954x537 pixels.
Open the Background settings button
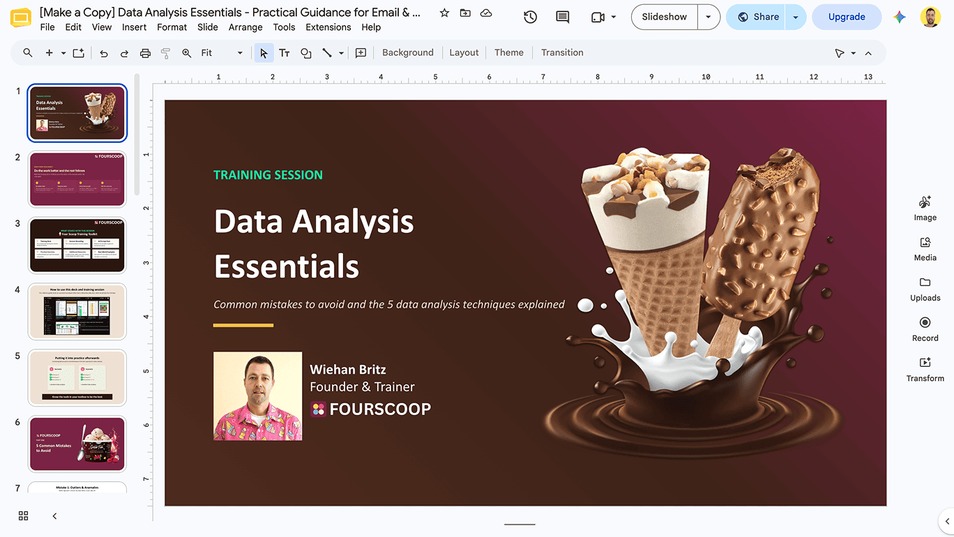pyautogui.click(x=408, y=53)
